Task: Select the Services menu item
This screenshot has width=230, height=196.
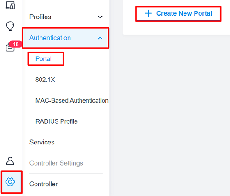Action: tap(42, 142)
